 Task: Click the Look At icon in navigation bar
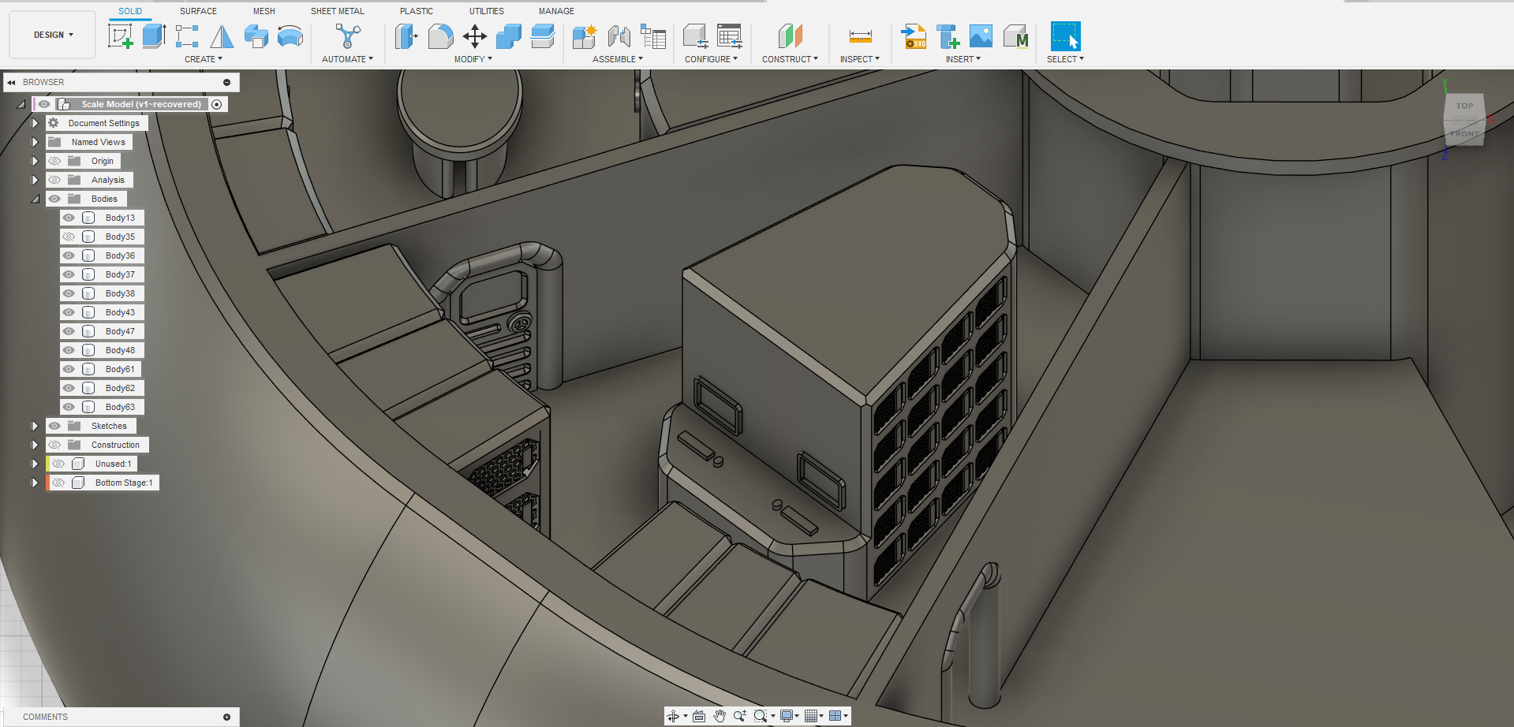pyautogui.click(x=699, y=716)
